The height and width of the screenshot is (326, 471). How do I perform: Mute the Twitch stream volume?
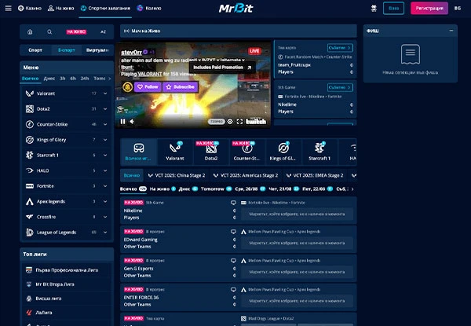(132, 122)
